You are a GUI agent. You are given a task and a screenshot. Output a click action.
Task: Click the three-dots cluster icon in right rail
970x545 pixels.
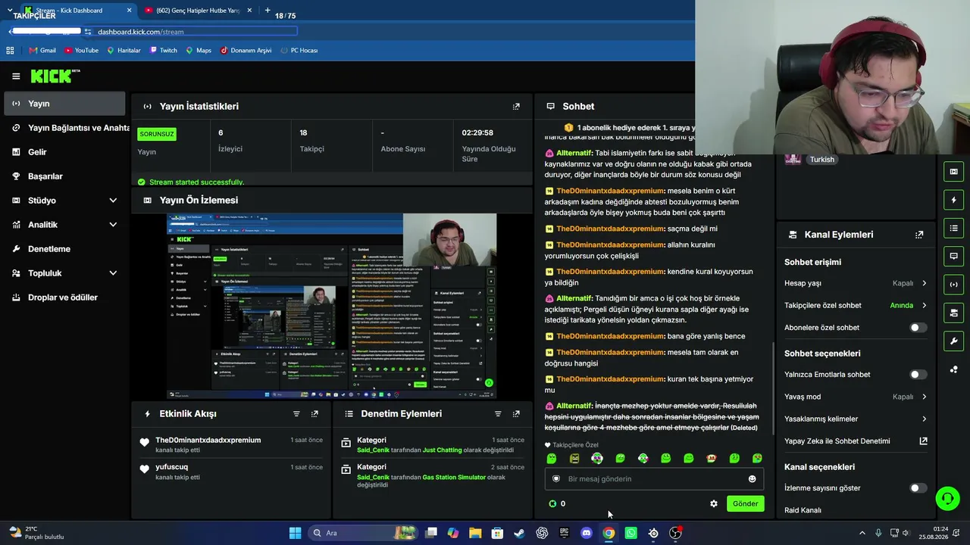[x=953, y=369]
